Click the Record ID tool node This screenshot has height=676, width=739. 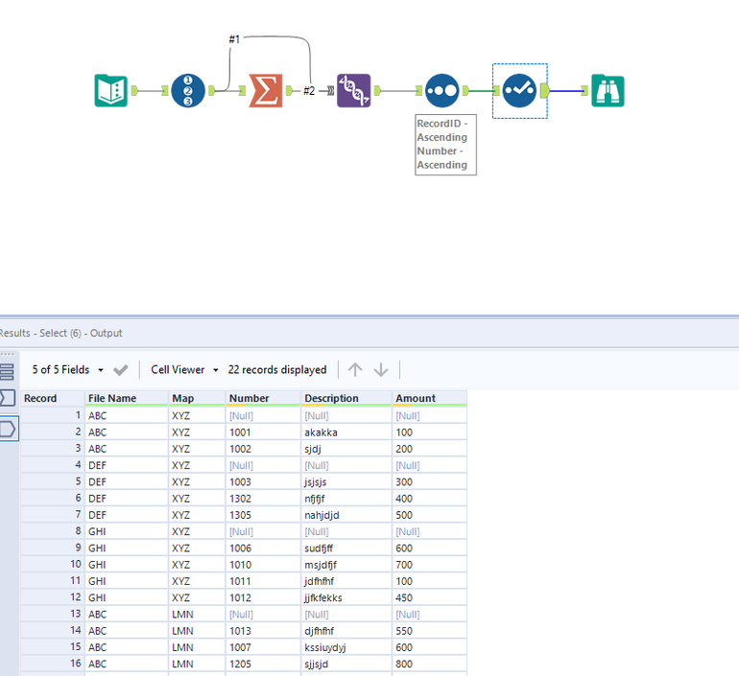click(x=188, y=90)
